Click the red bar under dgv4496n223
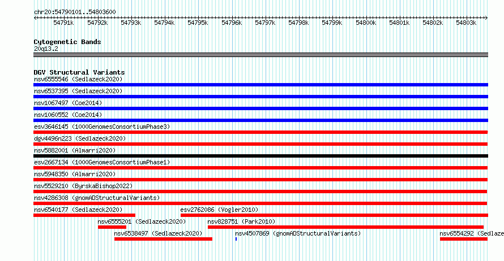504x261 pixels. click(x=260, y=144)
